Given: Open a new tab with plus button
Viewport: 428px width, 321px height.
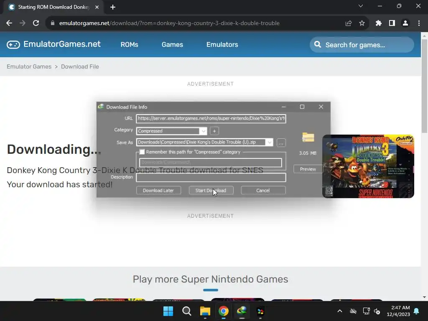Looking at the screenshot, I should [113, 7].
